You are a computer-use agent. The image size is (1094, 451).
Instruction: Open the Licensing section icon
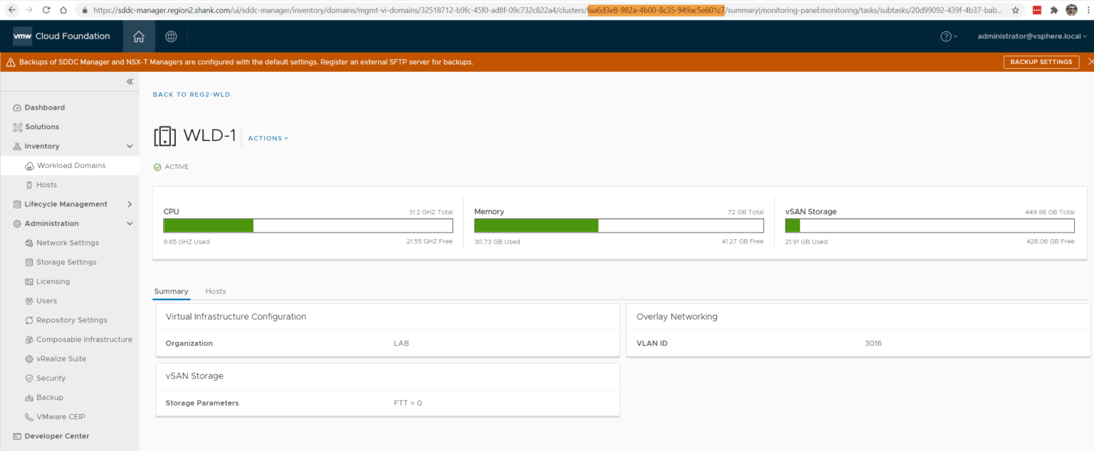coord(29,281)
